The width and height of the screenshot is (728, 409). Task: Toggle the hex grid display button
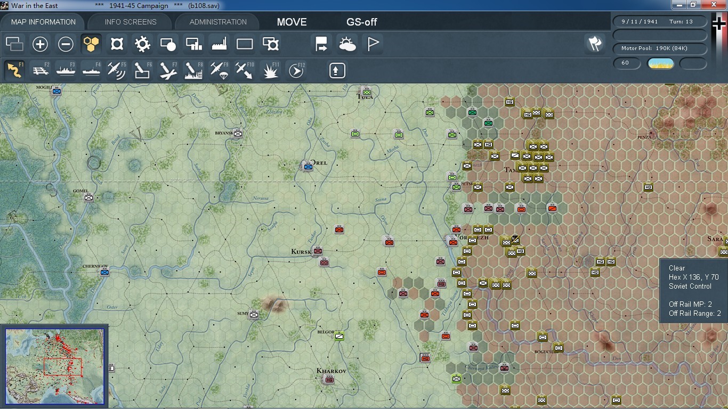(91, 44)
